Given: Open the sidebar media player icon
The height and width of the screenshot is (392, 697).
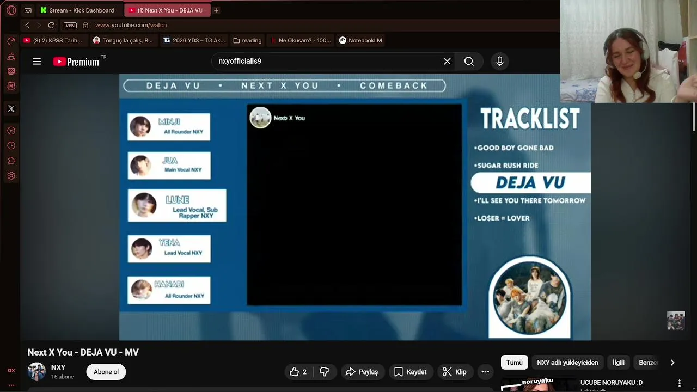Looking at the screenshot, I should tap(11, 131).
